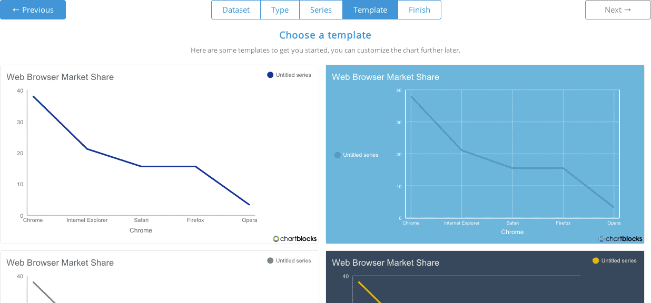Image resolution: width=651 pixels, height=303 pixels.
Task: Click chart title in light blue template
Action: [386, 77]
